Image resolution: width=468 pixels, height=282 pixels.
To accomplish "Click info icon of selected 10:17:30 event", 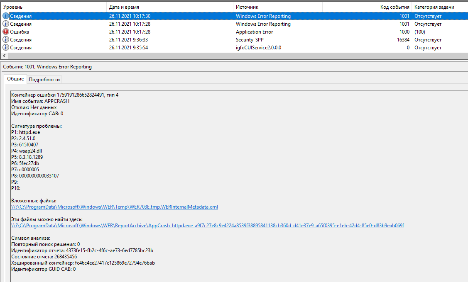I will tap(6, 16).
